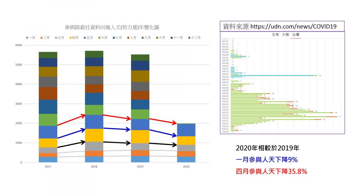
Task: Click the red text 四月參與人天下降35.8%
Action: pyautogui.click(x=271, y=172)
